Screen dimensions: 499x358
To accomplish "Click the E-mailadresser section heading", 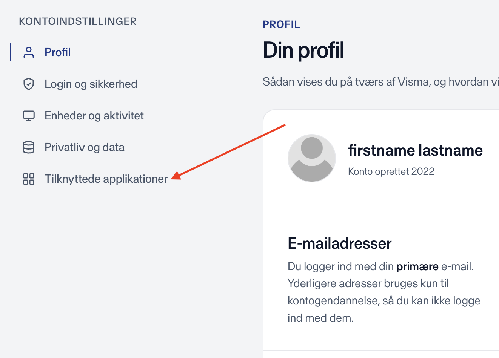I will click(340, 243).
